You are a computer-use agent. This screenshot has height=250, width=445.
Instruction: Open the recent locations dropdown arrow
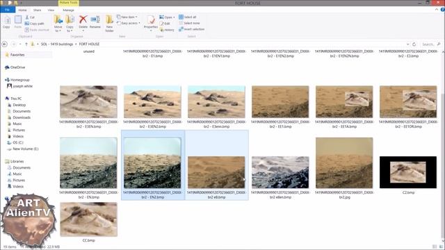20,44
